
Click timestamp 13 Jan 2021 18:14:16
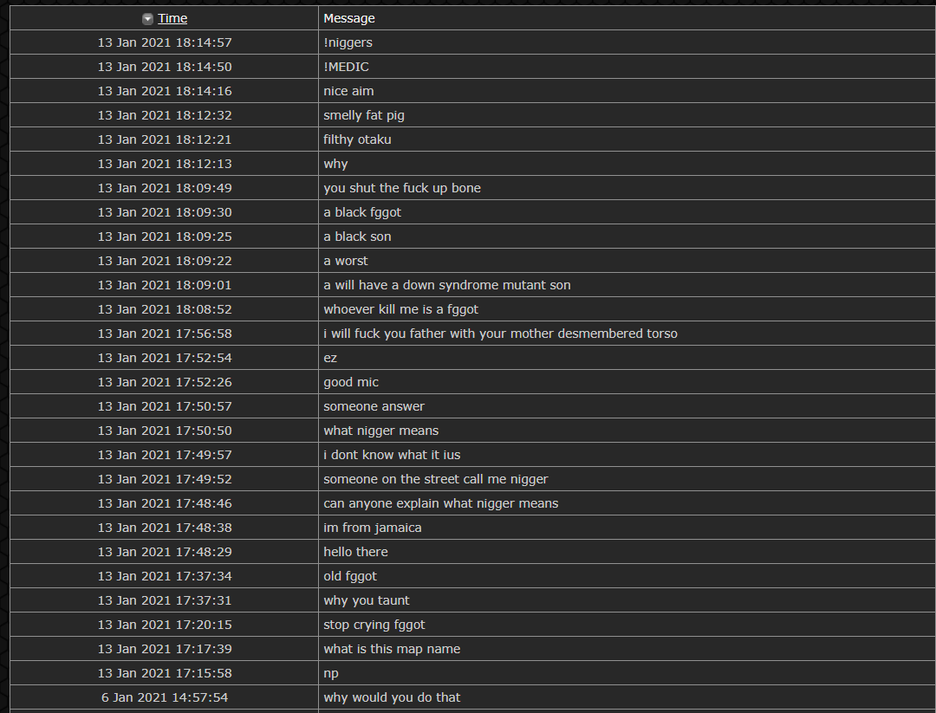point(165,91)
